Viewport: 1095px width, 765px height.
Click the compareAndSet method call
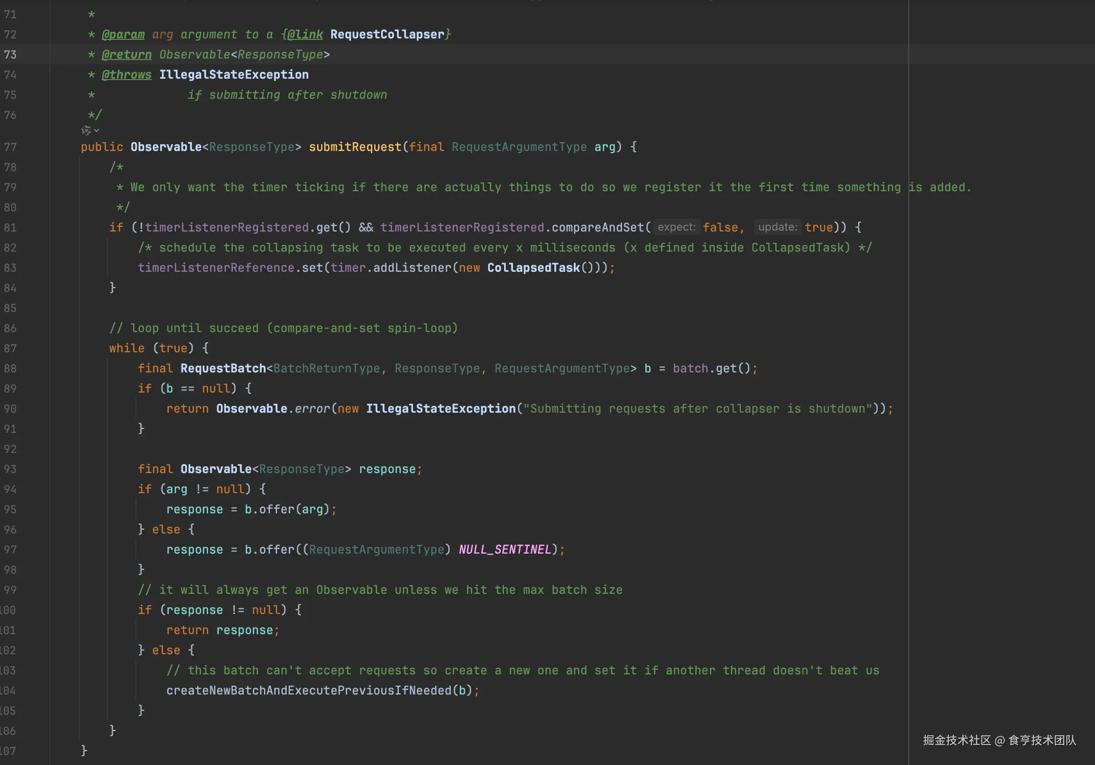597,227
